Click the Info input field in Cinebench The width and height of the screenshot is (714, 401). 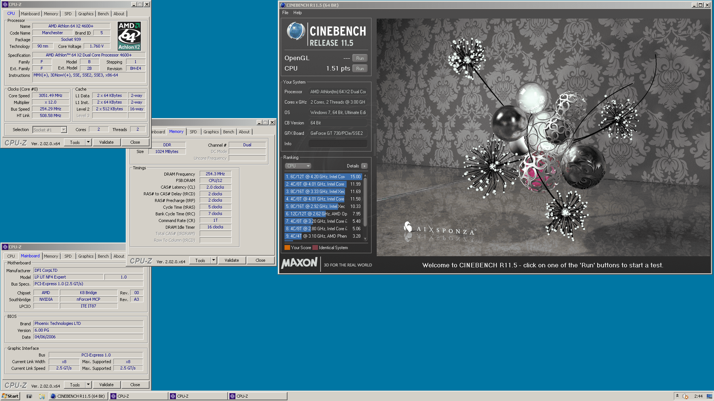click(x=338, y=144)
